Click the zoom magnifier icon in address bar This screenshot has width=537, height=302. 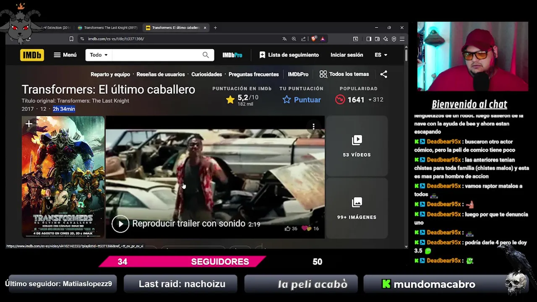294,39
